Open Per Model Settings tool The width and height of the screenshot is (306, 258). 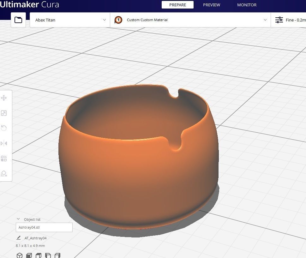4,159
